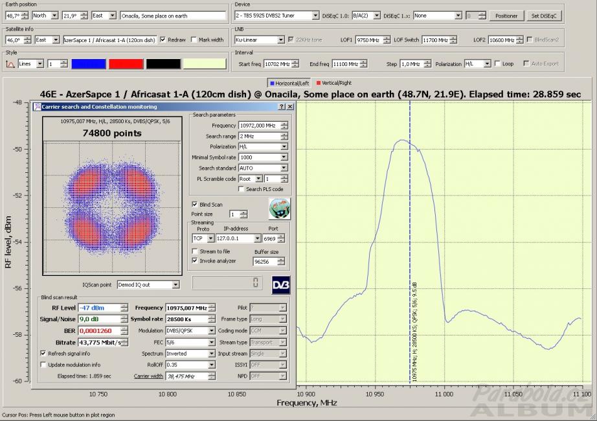Enable the Mark width checkbox

click(194, 40)
